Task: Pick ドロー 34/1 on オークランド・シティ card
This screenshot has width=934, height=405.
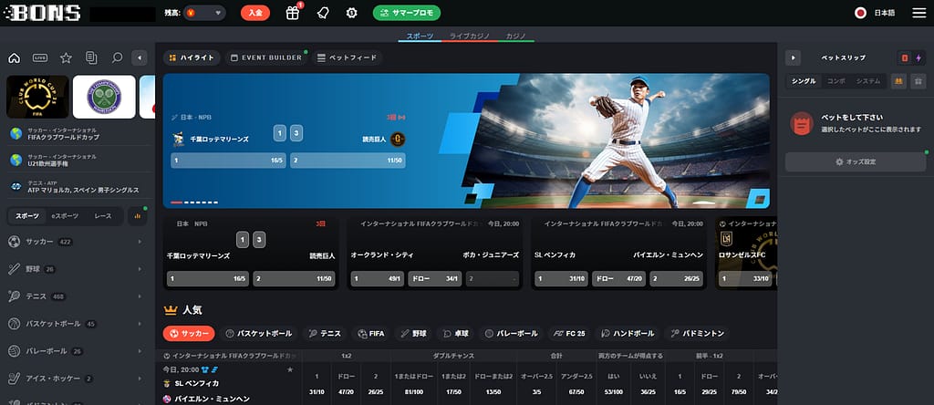Action: (x=435, y=279)
